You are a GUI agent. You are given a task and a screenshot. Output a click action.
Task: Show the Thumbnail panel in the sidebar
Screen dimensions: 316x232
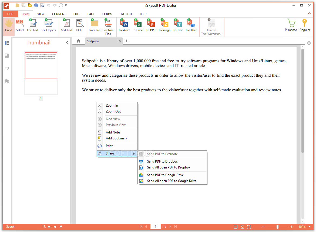(7, 43)
